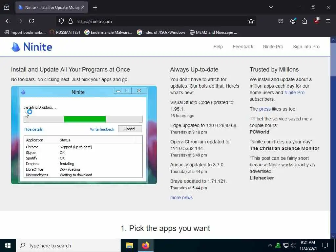Click the Firefox back arrow
Screen dimensions: 336x252
(8, 21)
